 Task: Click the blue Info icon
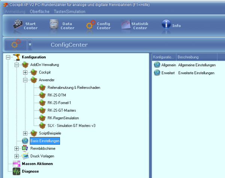(166, 24)
